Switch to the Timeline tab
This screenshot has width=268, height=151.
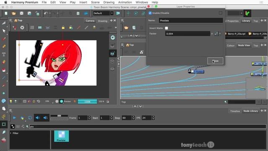(x=235, y=111)
